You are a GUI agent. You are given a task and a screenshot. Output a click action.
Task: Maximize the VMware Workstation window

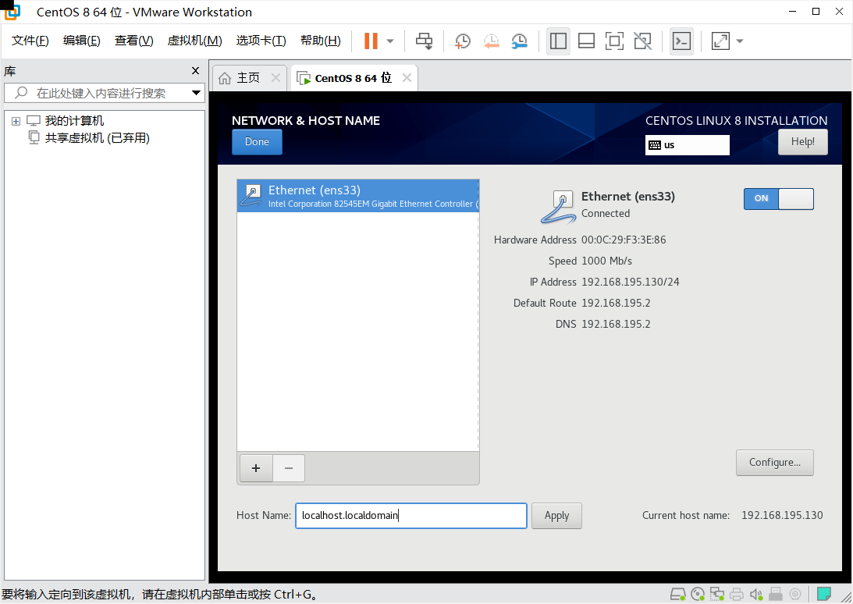click(x=816, y=12)
